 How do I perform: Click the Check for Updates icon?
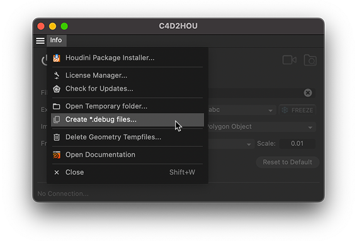57,89
